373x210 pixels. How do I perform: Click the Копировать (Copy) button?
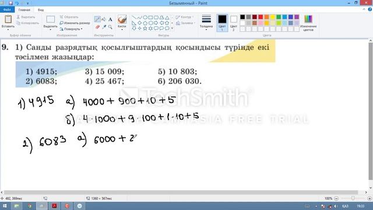tap(27, 23)
